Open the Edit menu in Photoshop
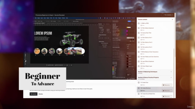Screen dimensions: 195x109 pyautogui.click(x=36, y=18)
